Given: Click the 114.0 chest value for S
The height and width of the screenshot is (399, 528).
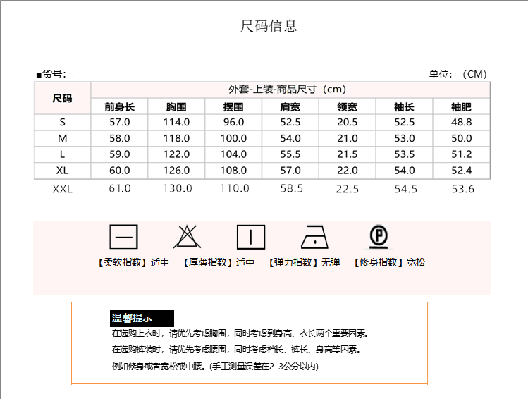Looking at the screenshot, I should click(x=176, y=122).
